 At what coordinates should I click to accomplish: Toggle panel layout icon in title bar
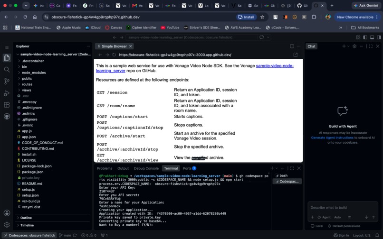point(372,37)
